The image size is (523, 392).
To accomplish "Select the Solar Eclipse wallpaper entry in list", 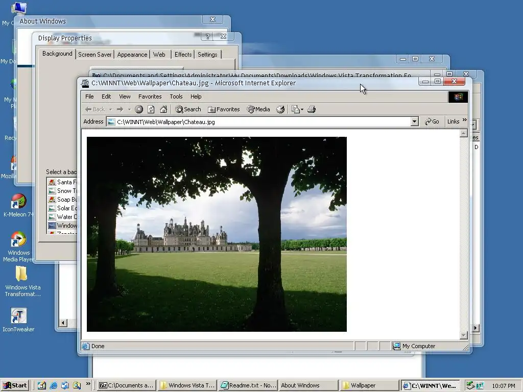I will tap(62, 208).
